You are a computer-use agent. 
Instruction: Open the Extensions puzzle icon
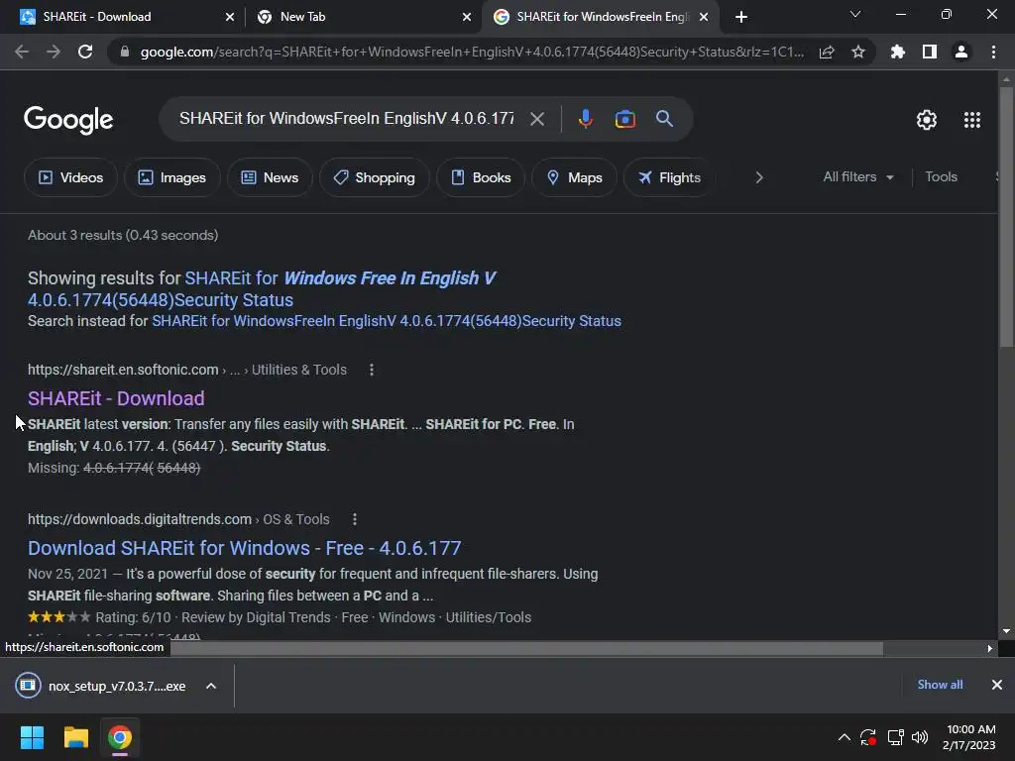point(898,52)
